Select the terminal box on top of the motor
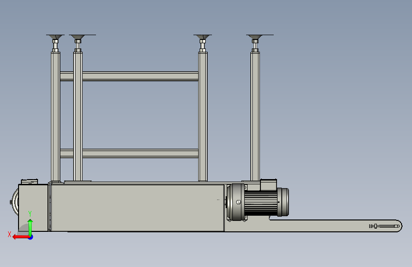Image resolution: width=412 pixels, height=267 pixels. tap(268, 184)
